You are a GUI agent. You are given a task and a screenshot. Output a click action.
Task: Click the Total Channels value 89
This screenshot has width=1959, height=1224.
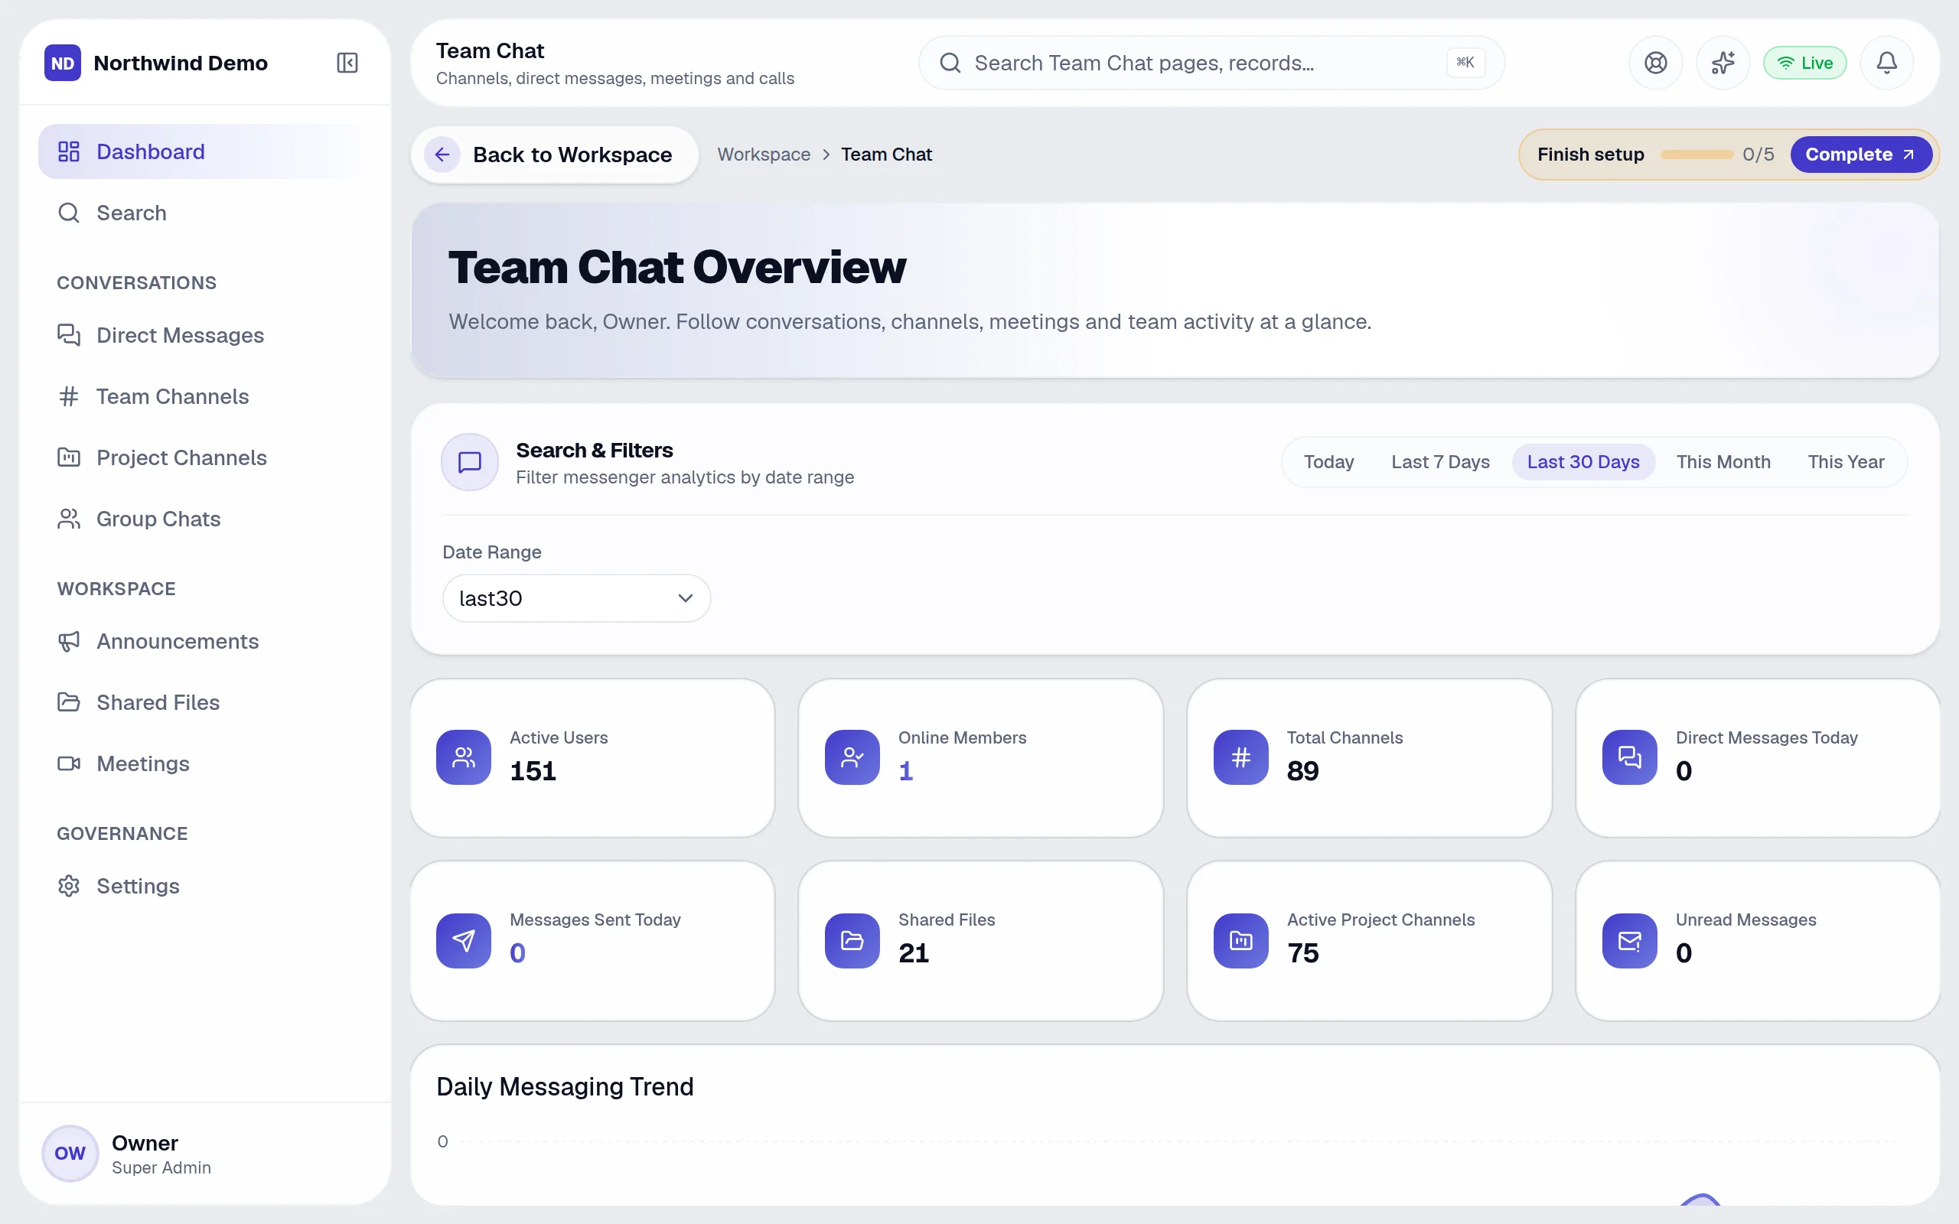(1302, 770)
